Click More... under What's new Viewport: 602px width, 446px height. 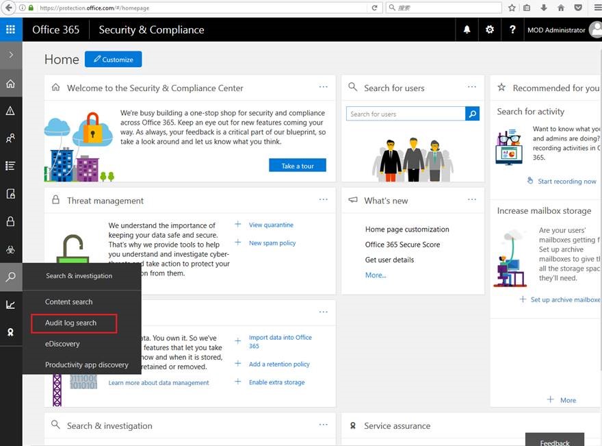[x=376, y=275]
